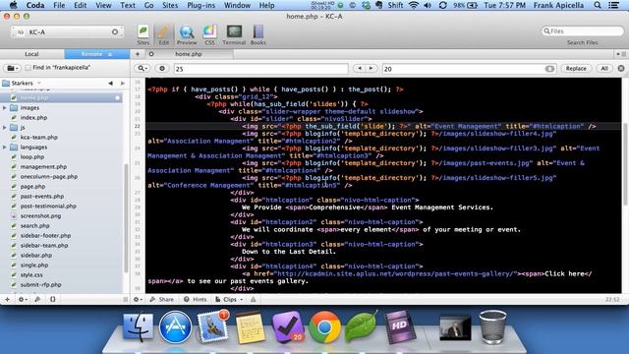Select loop.php in file list

pos(32,157)
